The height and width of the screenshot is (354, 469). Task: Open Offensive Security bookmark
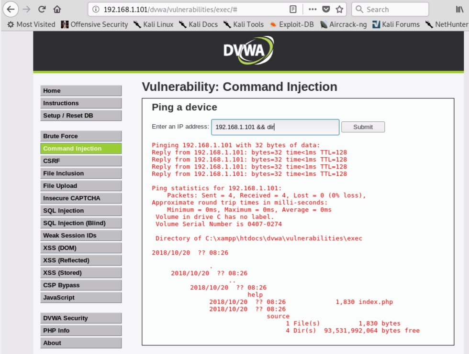95,24
